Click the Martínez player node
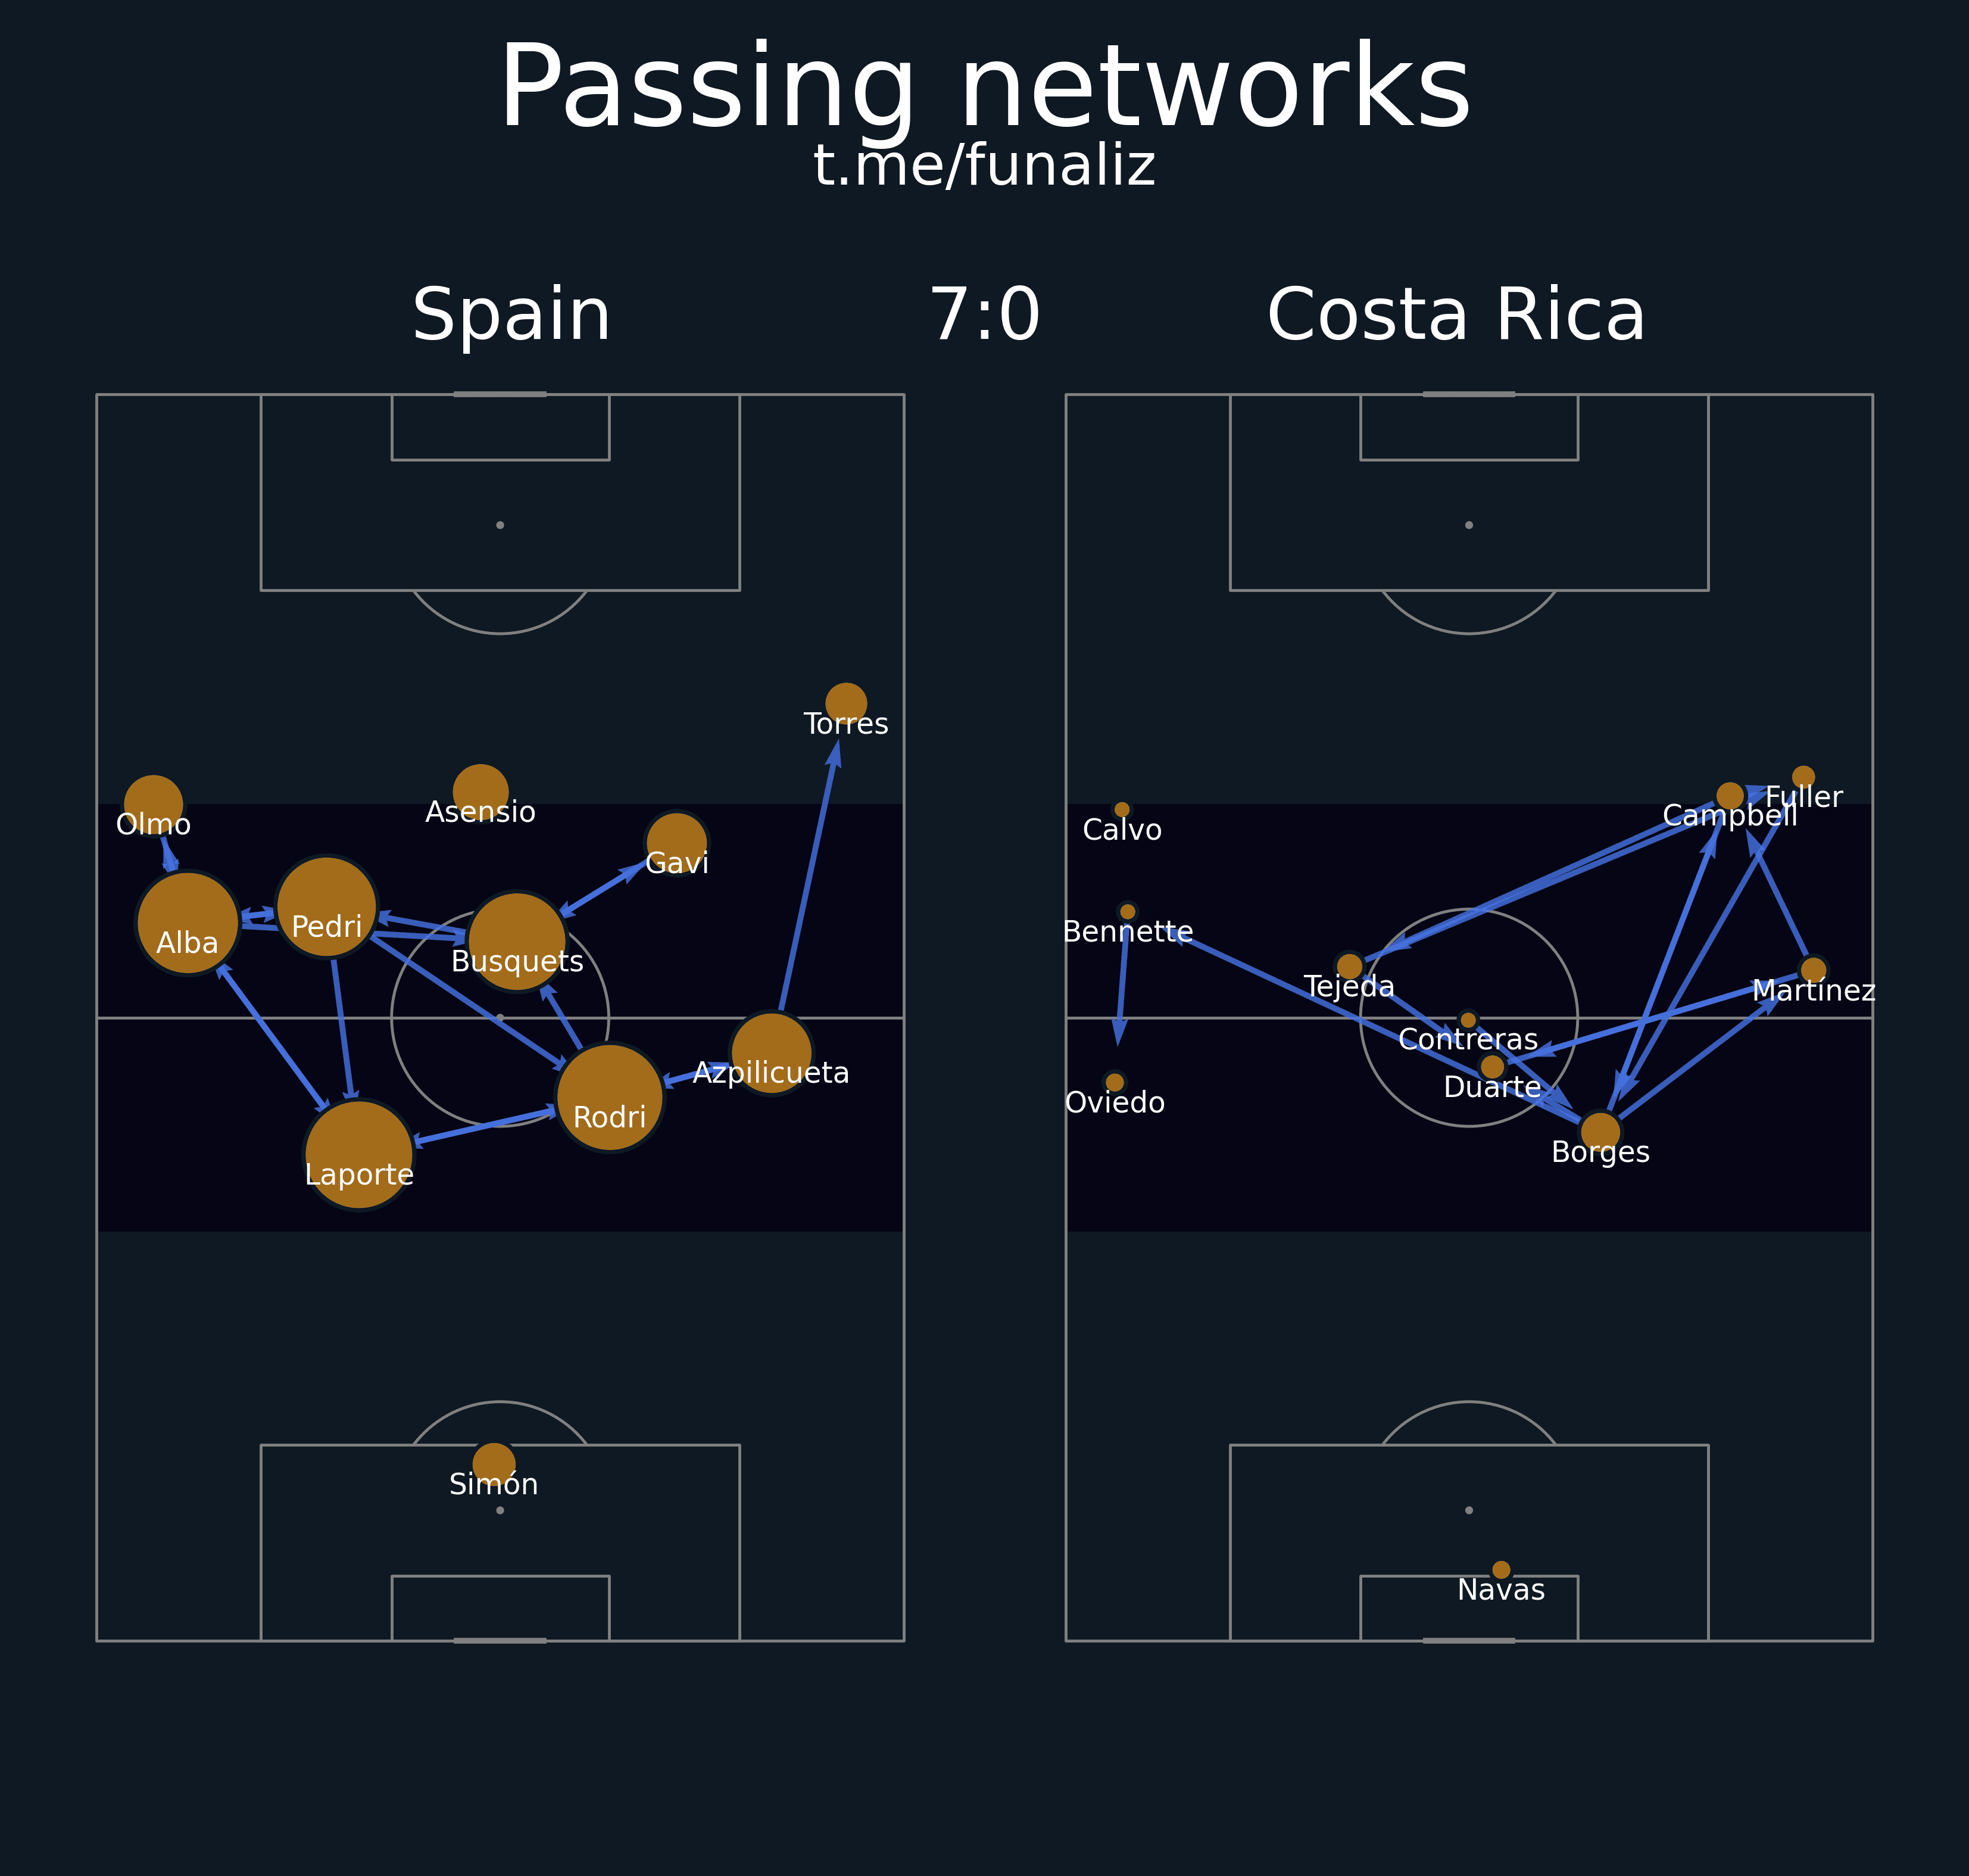 pos(1813,970)
